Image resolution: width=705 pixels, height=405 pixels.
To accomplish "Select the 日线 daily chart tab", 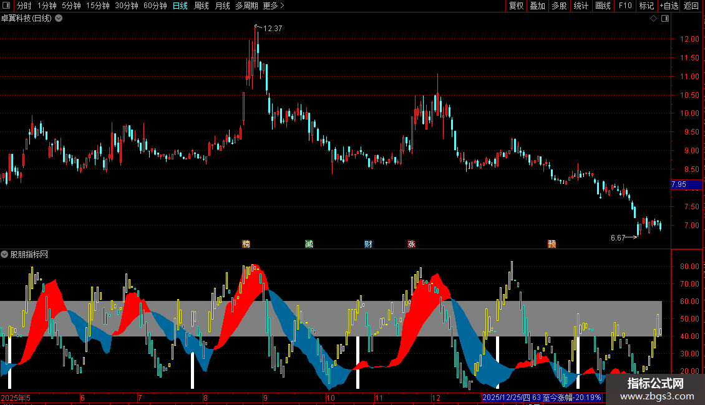I will point(180,6).
